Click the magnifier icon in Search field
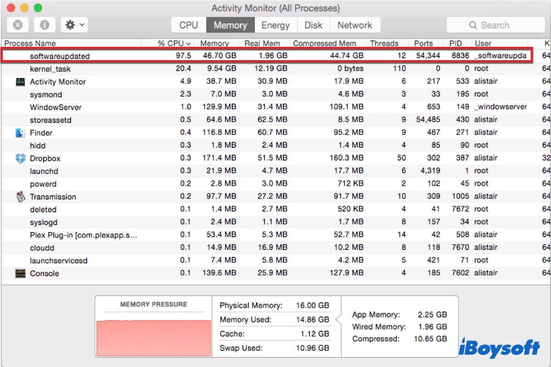 (472, 25)
